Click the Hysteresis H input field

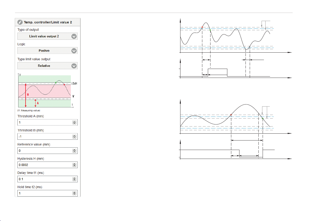47,165
